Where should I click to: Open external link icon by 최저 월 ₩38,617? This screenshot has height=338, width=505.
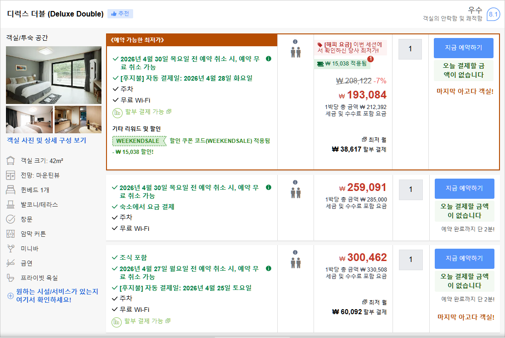pyautogui.click(x=364, y=139)
